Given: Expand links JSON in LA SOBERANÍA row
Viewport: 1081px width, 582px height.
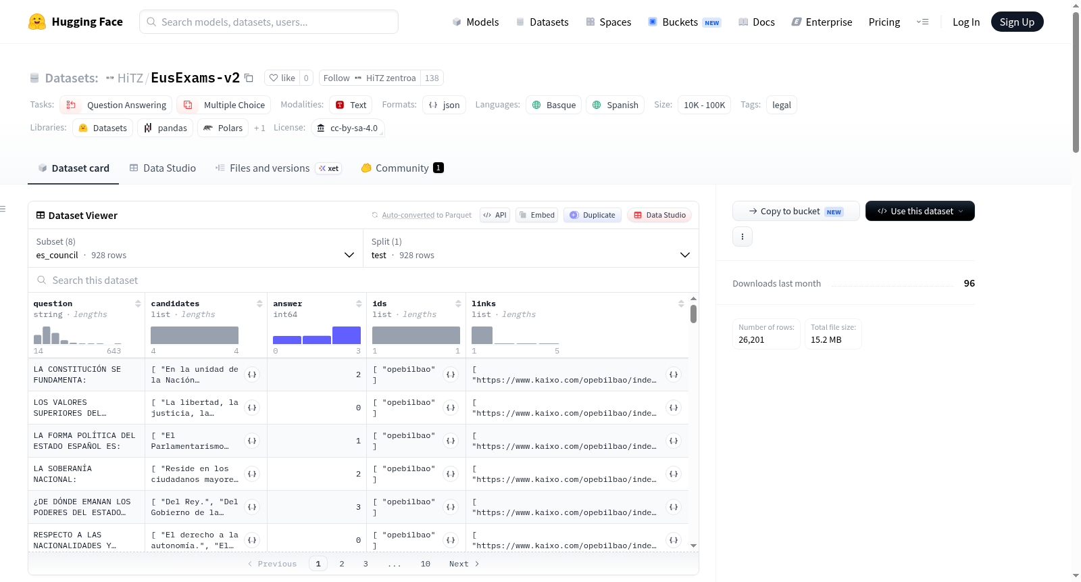Looking at the screenshot, I should [x=674, y=474].
